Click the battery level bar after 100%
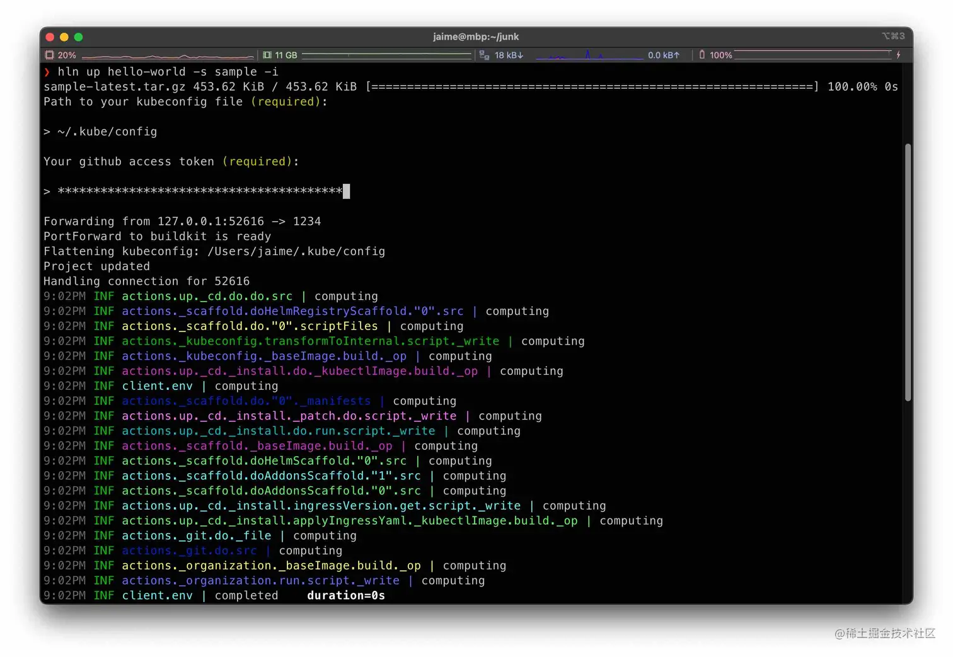The image size is (953, 657). pos(813,55)
